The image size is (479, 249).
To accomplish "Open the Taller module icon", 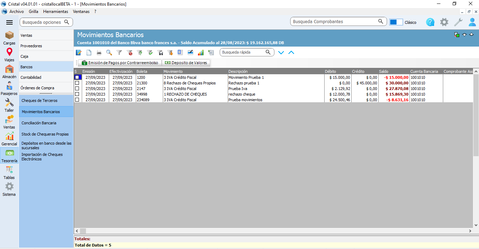I will coord(9,105).
